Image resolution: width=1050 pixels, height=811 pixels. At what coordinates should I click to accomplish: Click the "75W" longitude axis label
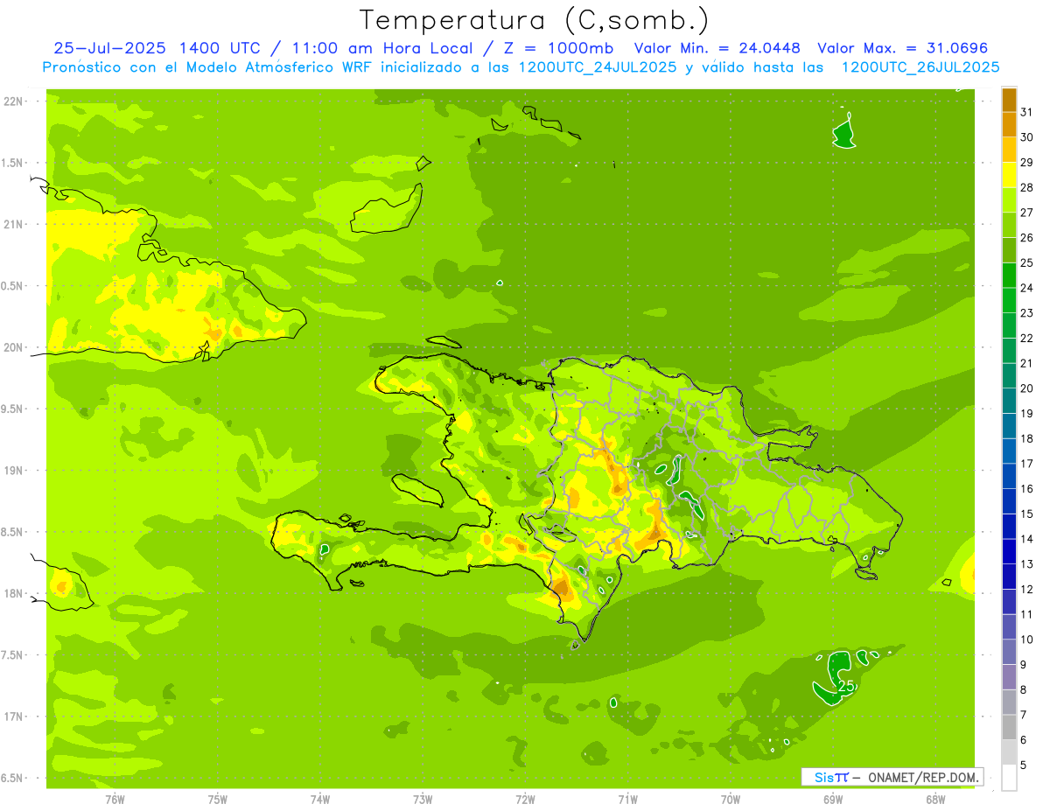tap(218, 800)
